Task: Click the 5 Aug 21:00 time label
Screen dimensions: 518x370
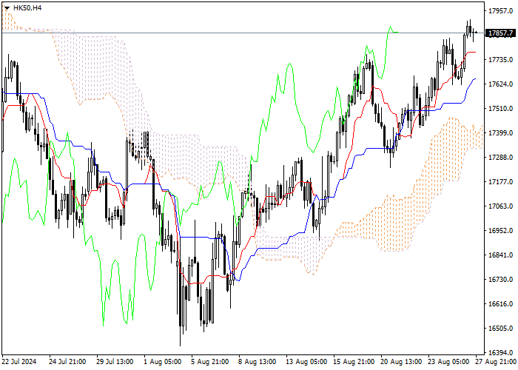Action: coord(209,362)
